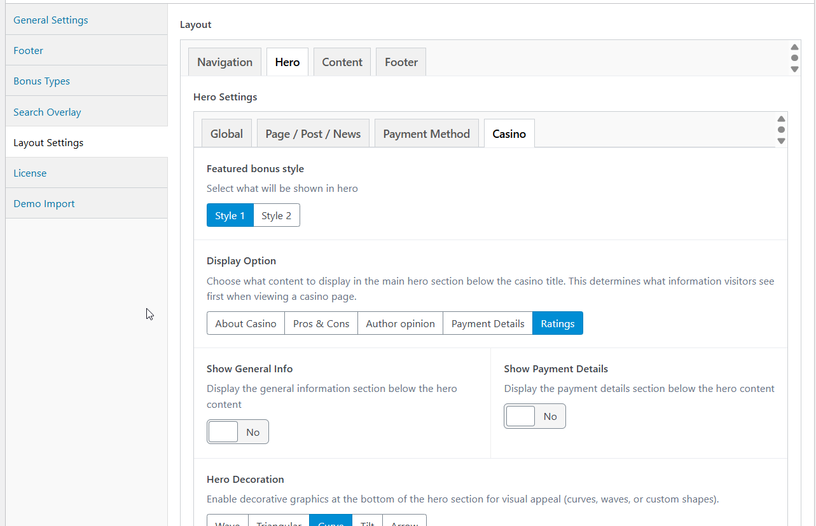The image size is (816, 526).
Task: Click the round dot icon in the Layout panel header
Action: click(794, 58)
